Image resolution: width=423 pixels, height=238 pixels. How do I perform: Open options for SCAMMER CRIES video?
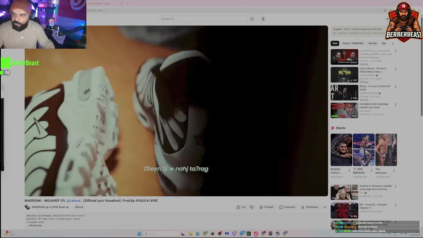[395, 105]
